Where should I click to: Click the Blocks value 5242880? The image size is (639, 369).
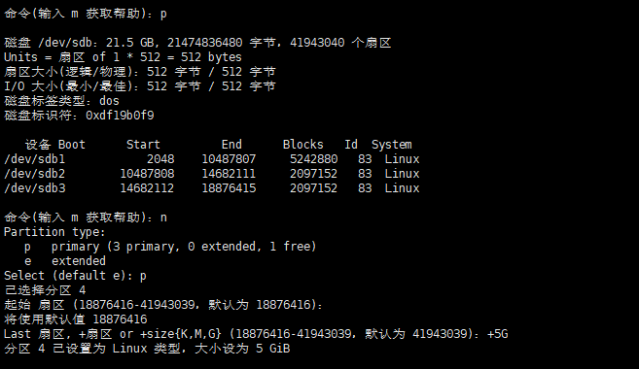[x=314, y=159]
